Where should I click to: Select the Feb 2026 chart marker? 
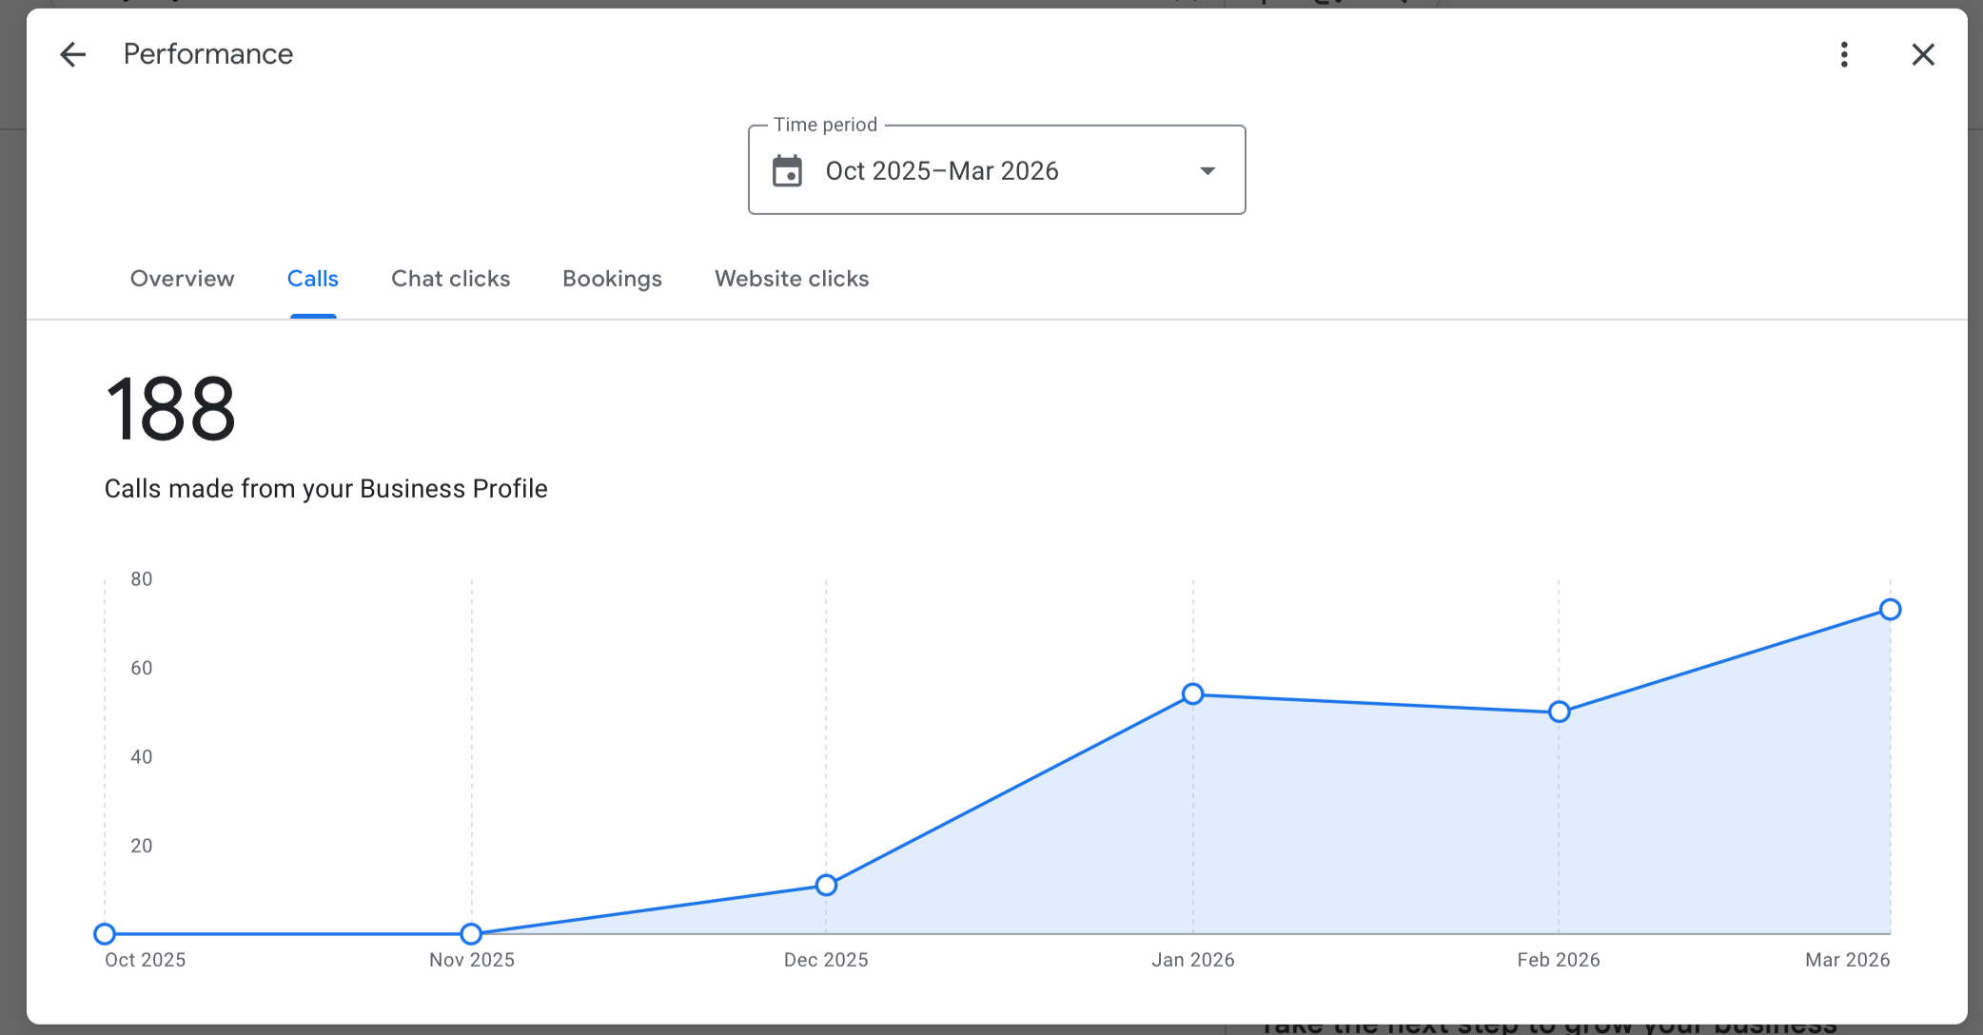tap(1559, 712)
